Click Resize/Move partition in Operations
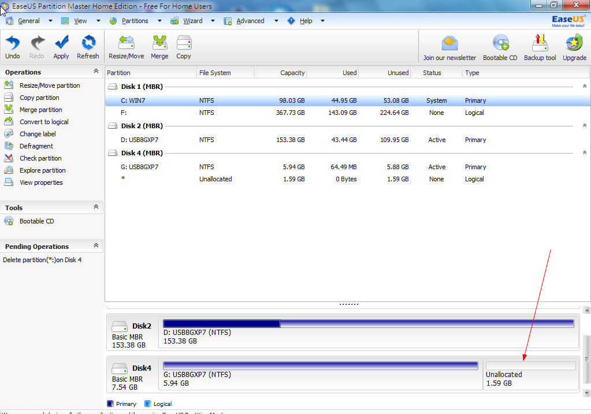Screen dimensions: 591x414 coord(50,85)
